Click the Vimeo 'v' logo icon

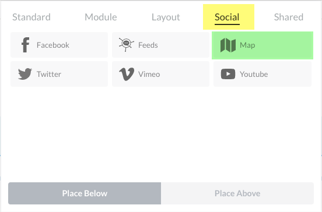127,74
